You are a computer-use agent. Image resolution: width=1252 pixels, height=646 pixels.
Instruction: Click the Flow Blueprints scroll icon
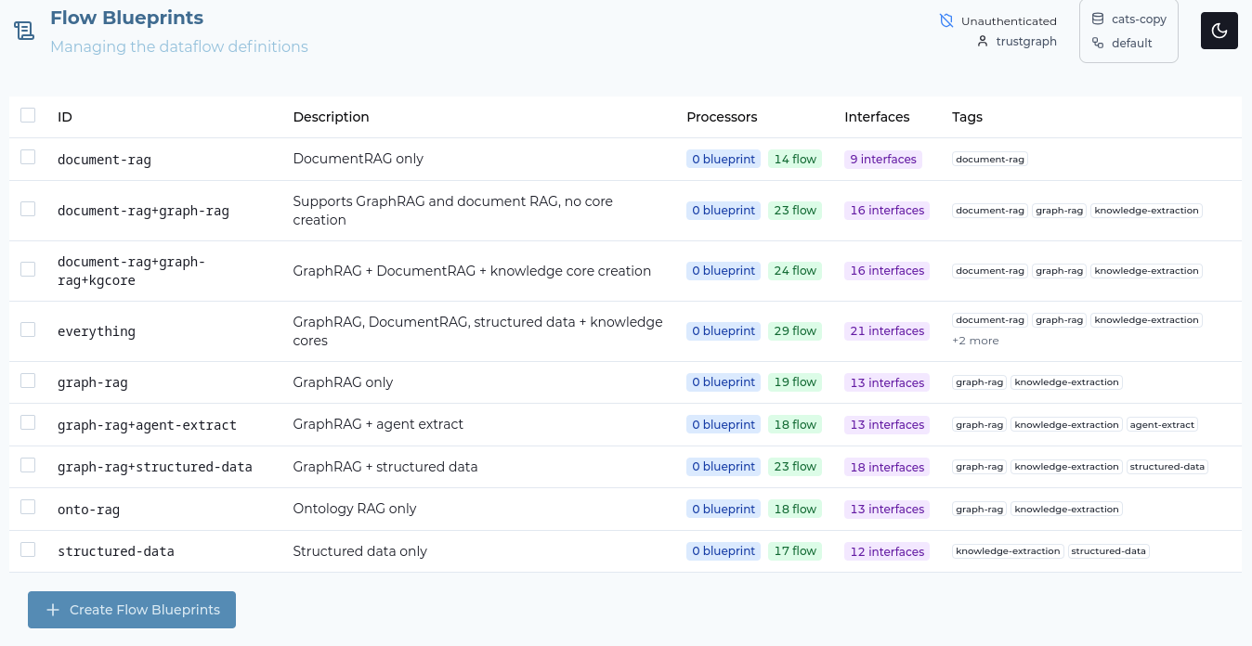click(x=24, y=32)
